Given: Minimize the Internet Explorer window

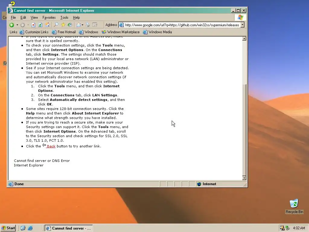Looking at the screenshot, I should click(x=233, y=11).
